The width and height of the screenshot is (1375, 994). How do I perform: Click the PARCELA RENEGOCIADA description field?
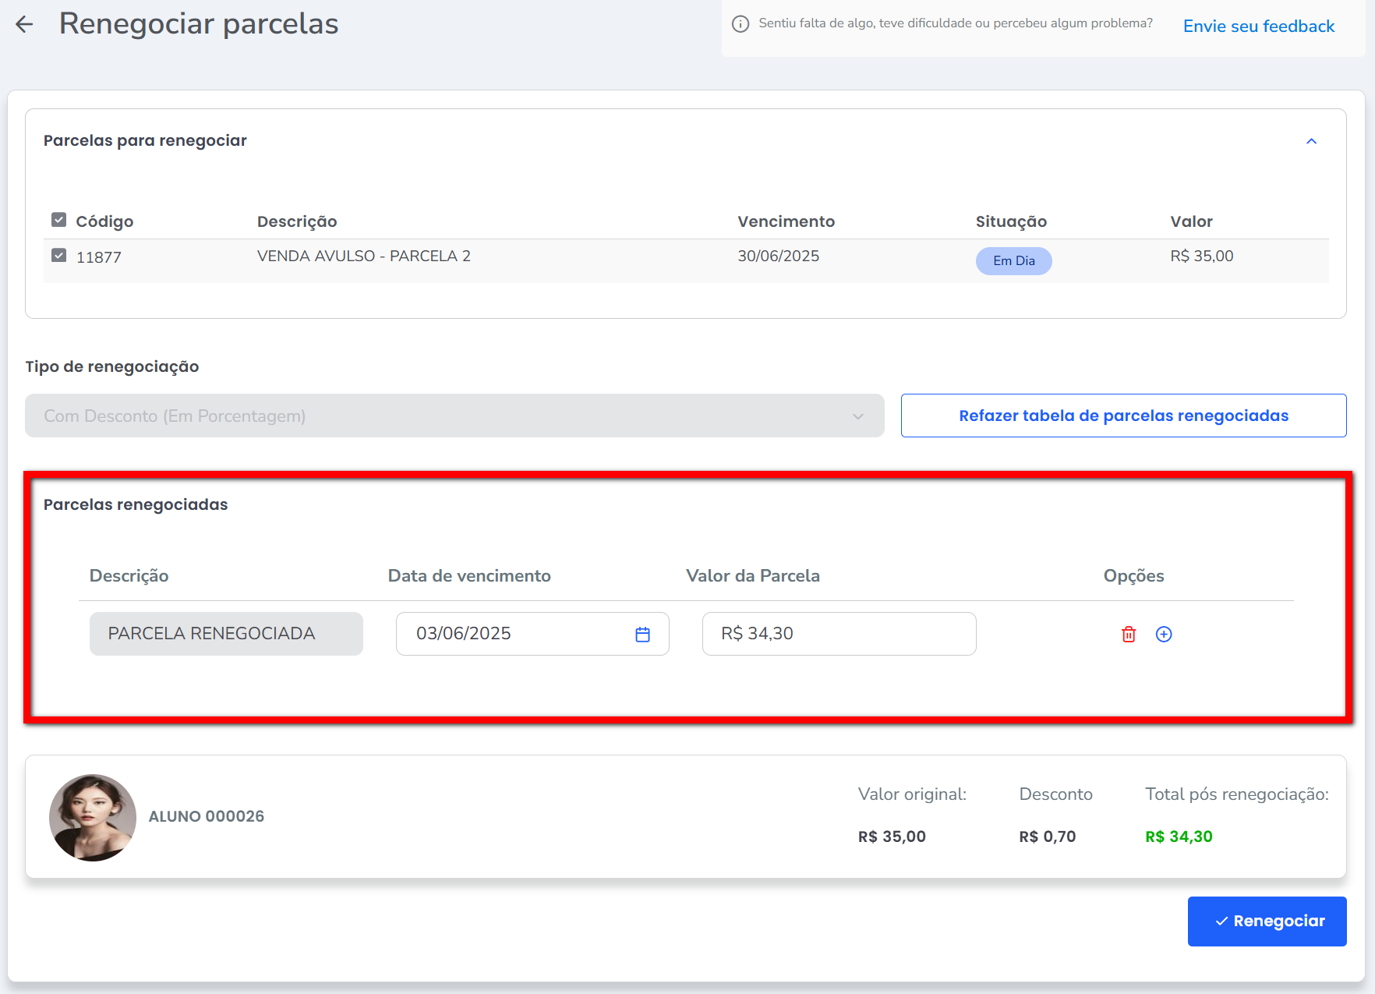pyautogui.click(x=226, y=634)
